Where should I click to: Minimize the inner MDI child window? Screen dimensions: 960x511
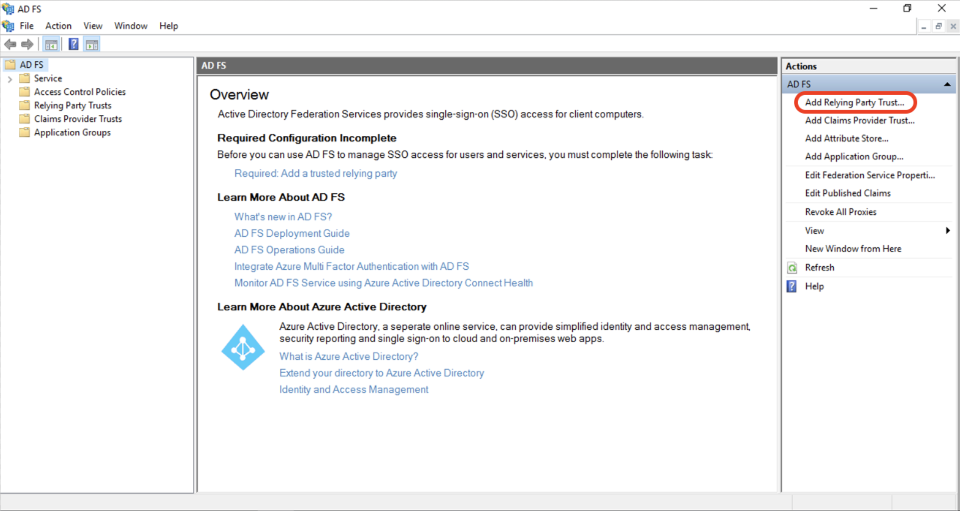pyautogui.click(x=924, y=26)
